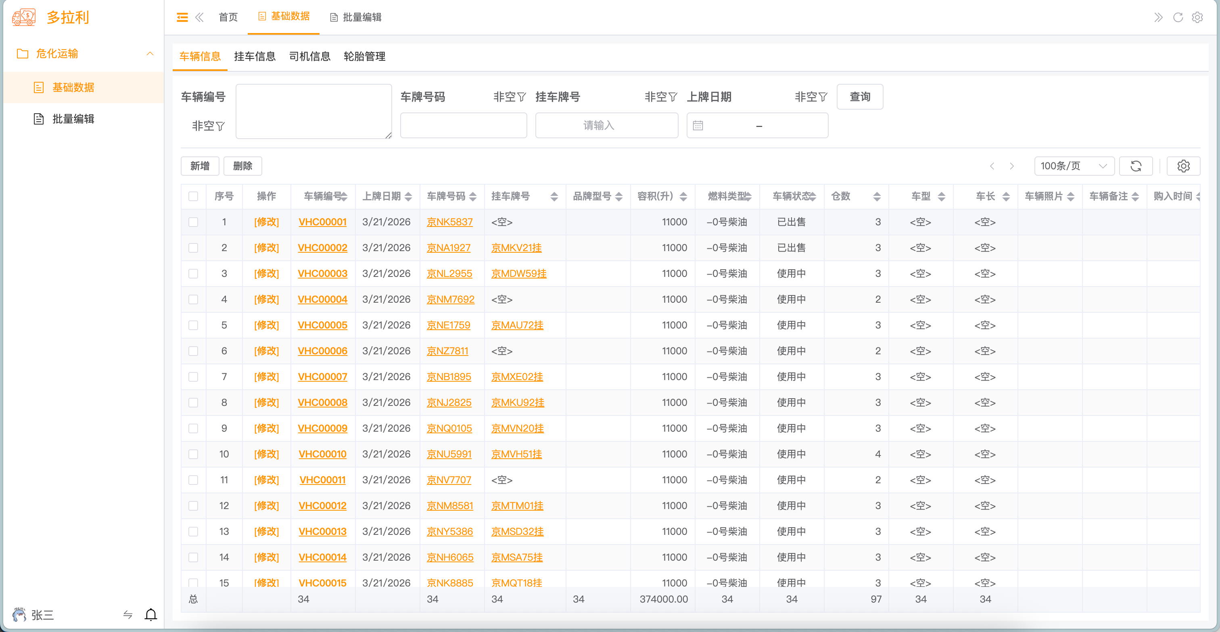The width and height of the screenshot is (1220, 632).
Task: Collapse the left sidebar navigation
Action: 182,17
